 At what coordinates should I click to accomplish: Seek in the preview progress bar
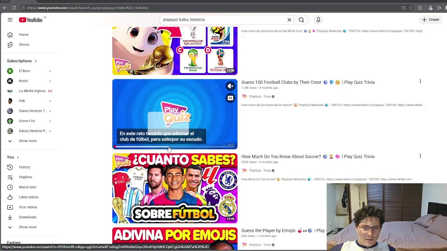pos(175,147)
